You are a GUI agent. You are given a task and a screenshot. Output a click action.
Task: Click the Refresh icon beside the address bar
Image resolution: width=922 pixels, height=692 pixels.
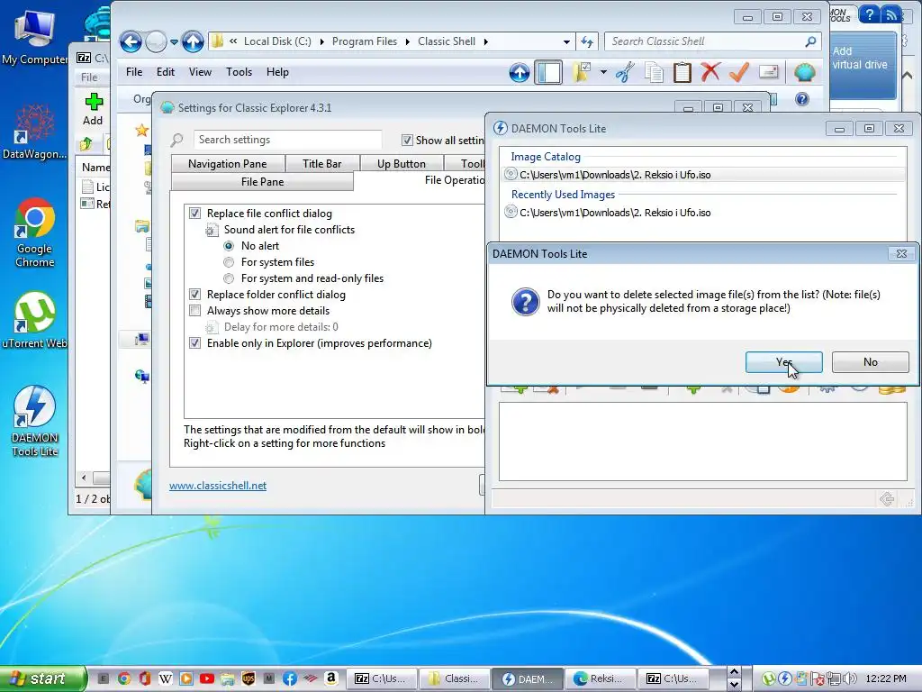[587, 41]
